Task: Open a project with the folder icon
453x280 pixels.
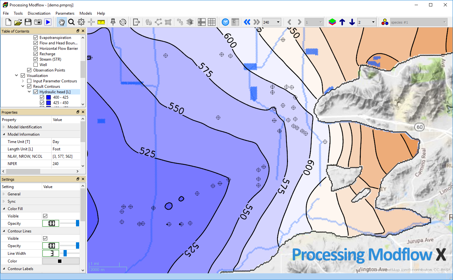Action: pyautogui.click(x=18, y=22)
